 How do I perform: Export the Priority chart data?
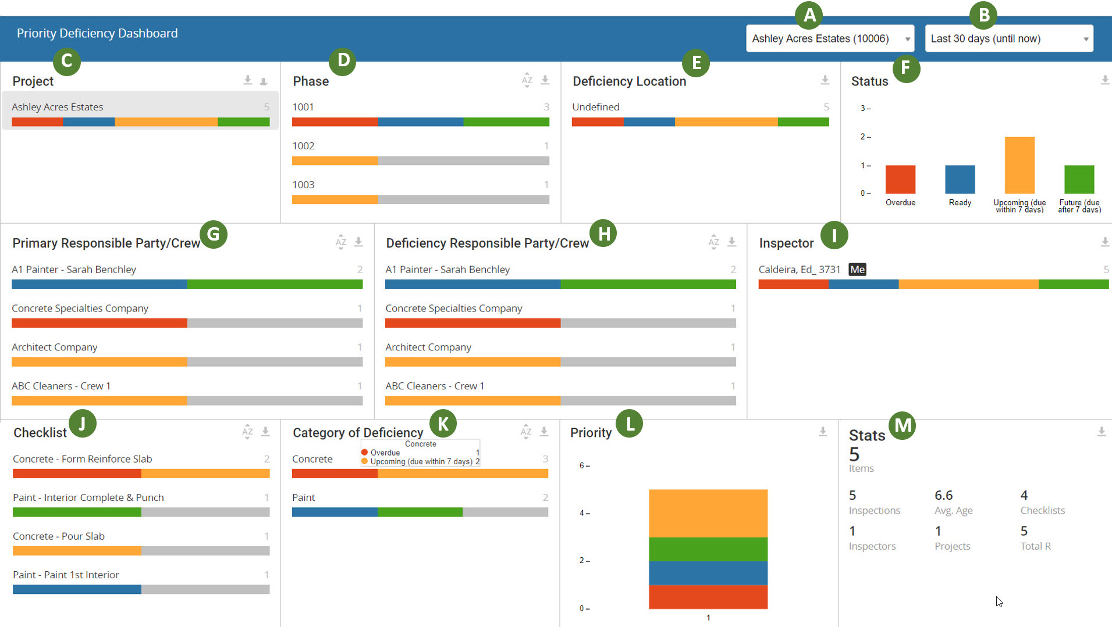[823, 431]
